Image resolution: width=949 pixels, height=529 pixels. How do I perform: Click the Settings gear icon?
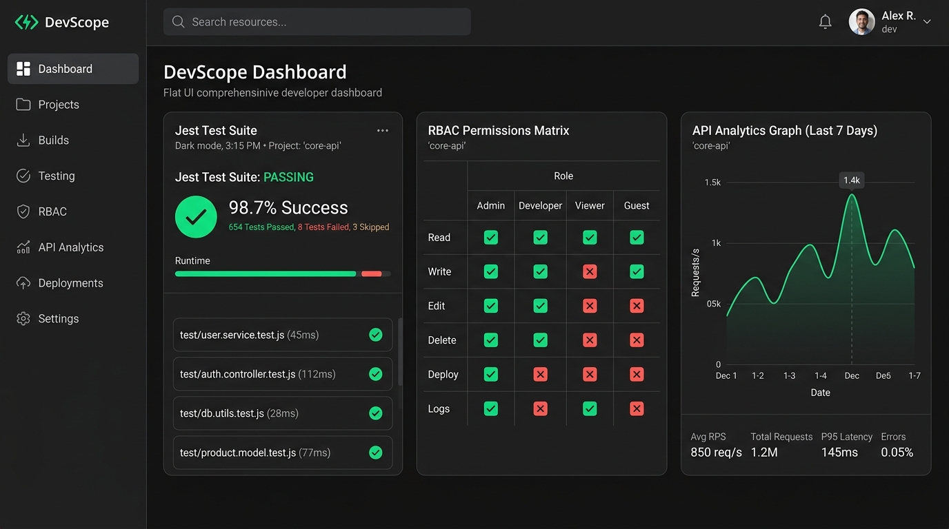pyautogui.click(x=23, y=319)
